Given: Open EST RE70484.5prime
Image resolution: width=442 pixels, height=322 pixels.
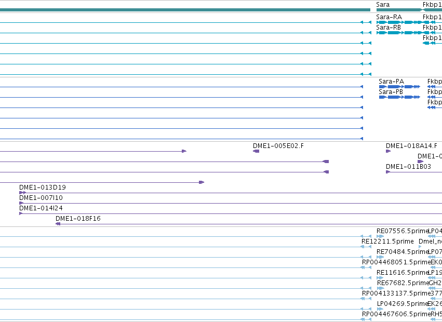Looking at the screenshot, I should tap(380, 257).
